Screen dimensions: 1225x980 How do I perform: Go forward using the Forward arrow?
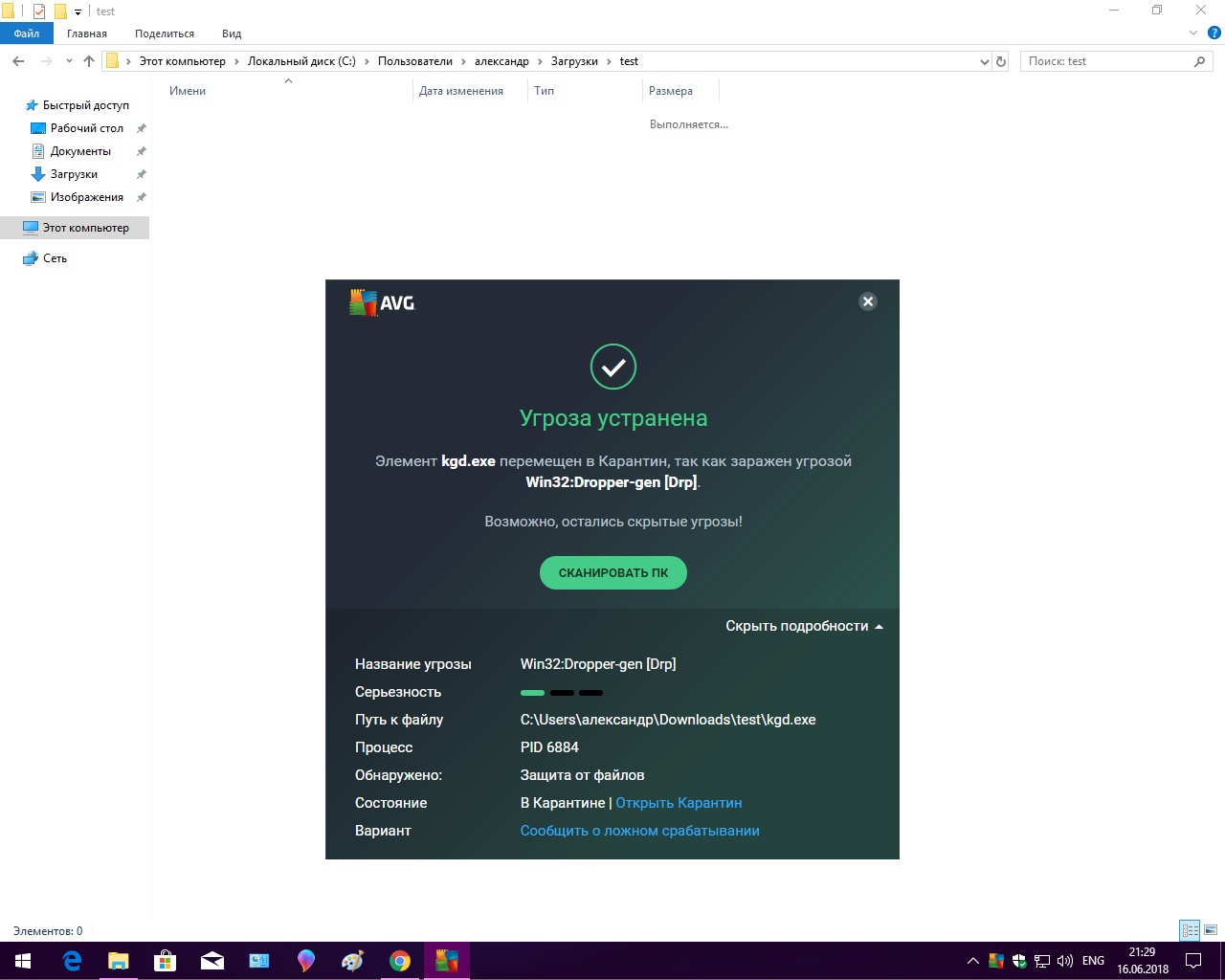pyautogui.click(x=46, y=61)
